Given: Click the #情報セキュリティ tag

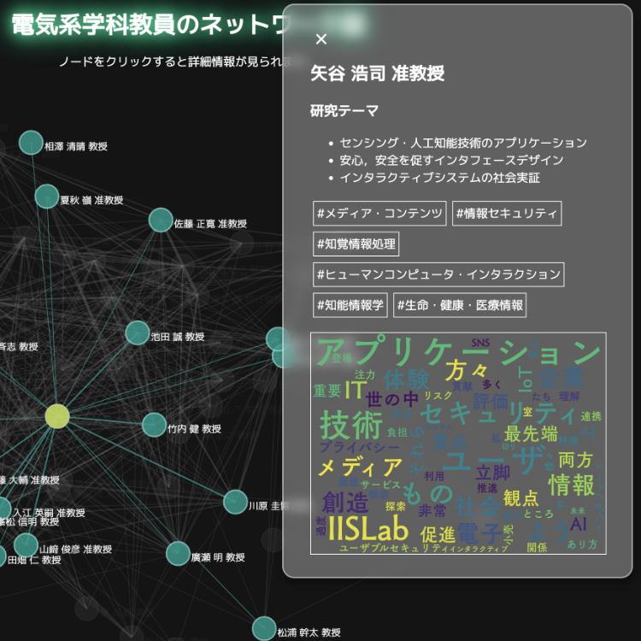Looking at the screenshot, I should point(507,214).
